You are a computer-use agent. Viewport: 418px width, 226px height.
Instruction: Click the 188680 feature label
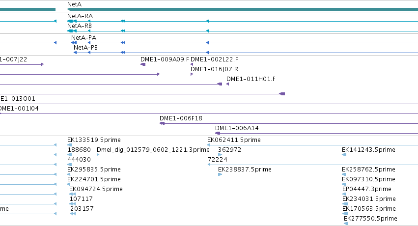pos(79,149)
